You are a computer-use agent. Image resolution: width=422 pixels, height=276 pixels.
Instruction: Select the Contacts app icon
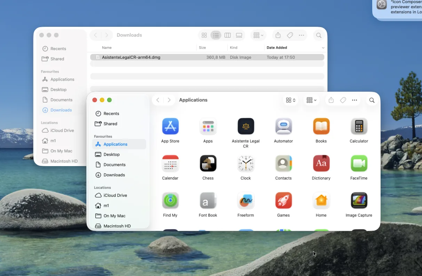(283, 163)
